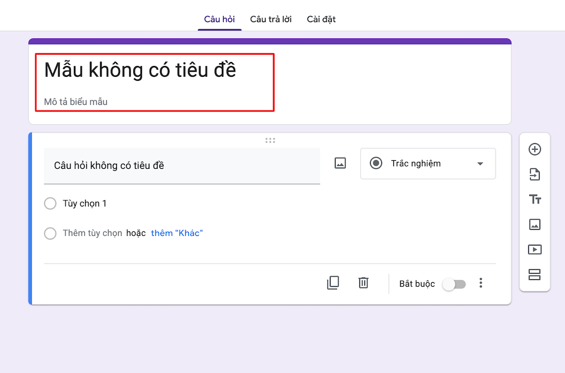Image resolution: width=565 pixels, height=373 pixels.
Task: Click the import questions icon in the sidebar
Action: (534, 174)
